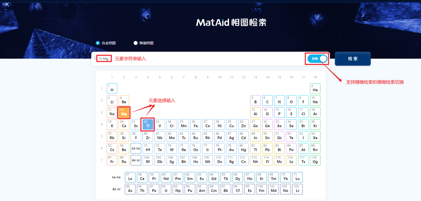
Task: Select zirconium Zr element tile
Action: point(148,136)
